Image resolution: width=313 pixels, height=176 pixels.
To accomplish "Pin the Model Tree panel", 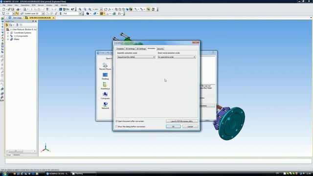I will coord(33,21).
